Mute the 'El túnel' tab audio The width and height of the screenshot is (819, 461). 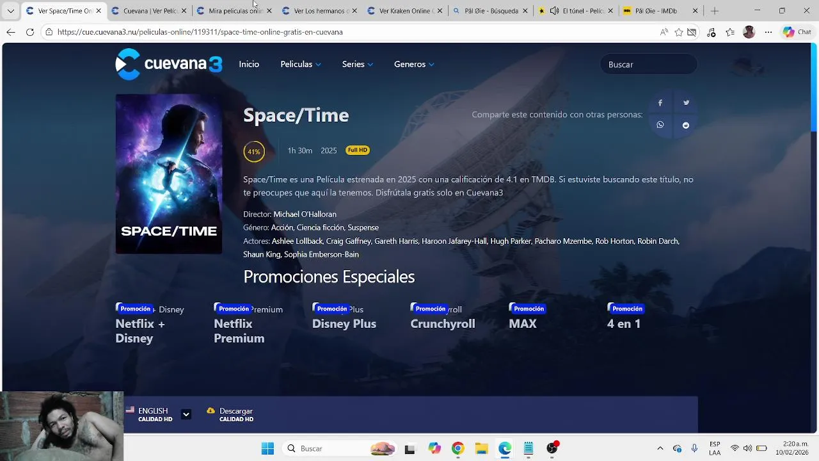click(554, 11)
